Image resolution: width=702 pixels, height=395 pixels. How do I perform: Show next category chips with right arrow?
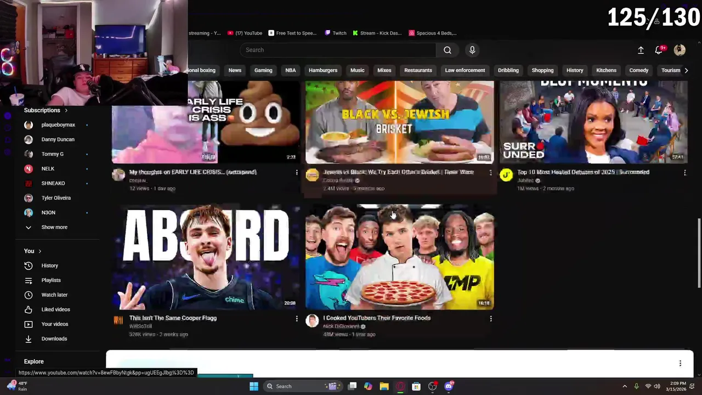pos(686,70)
